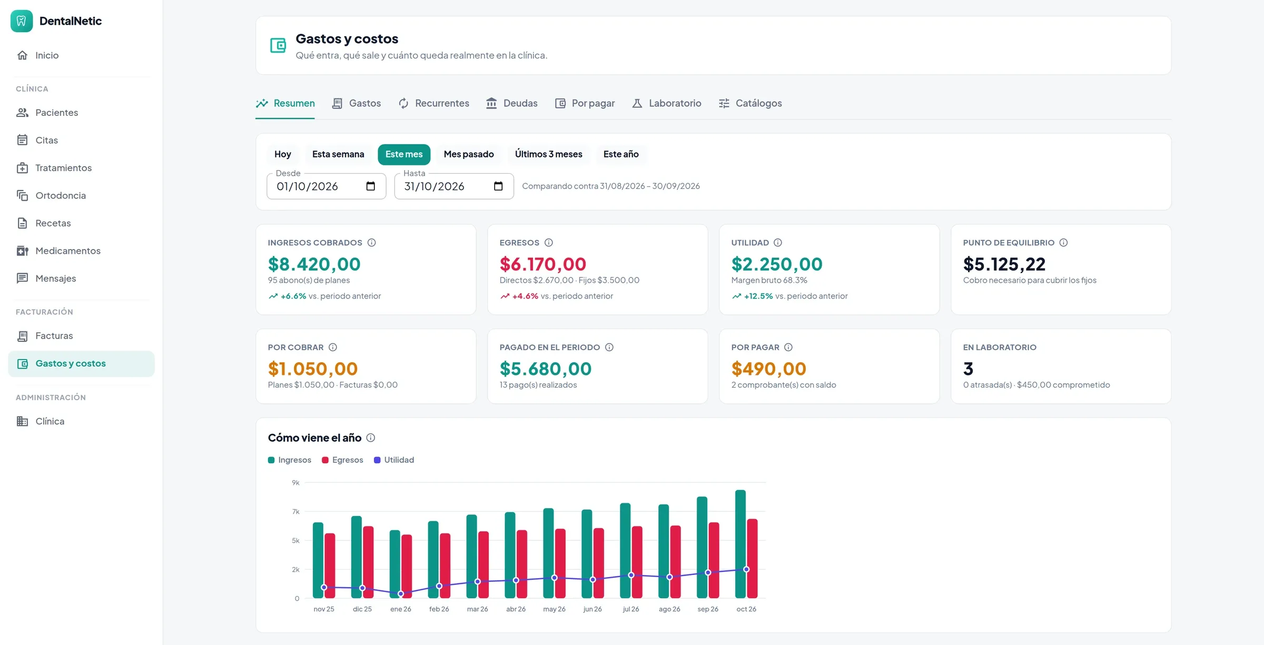1264x645 pixels.
Task: Click the Recetas document icon
Action: [22, 223]
